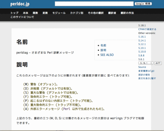Jump to 名前 in the table of contents

point(103,45)
